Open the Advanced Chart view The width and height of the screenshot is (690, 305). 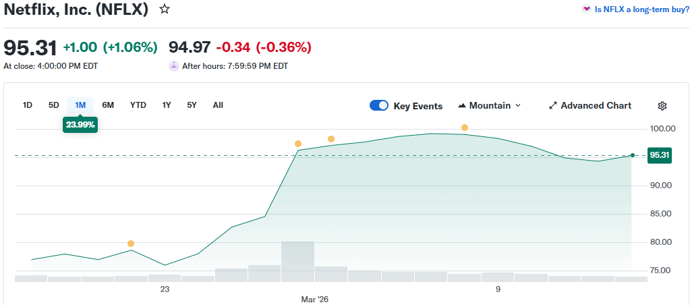coord(590,106)
